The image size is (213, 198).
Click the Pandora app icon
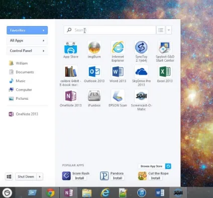tap(104, 176)
